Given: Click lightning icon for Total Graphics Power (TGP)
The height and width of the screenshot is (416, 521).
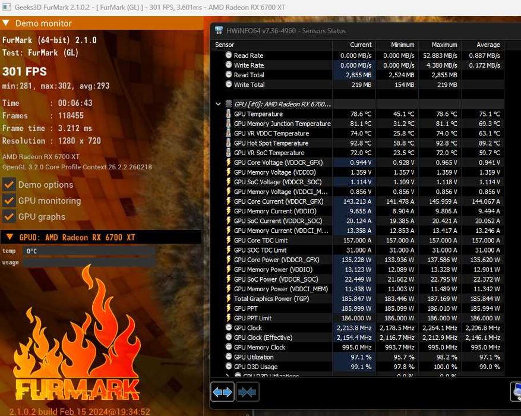Looking at the screenshot, I should [x=229, y=298].
